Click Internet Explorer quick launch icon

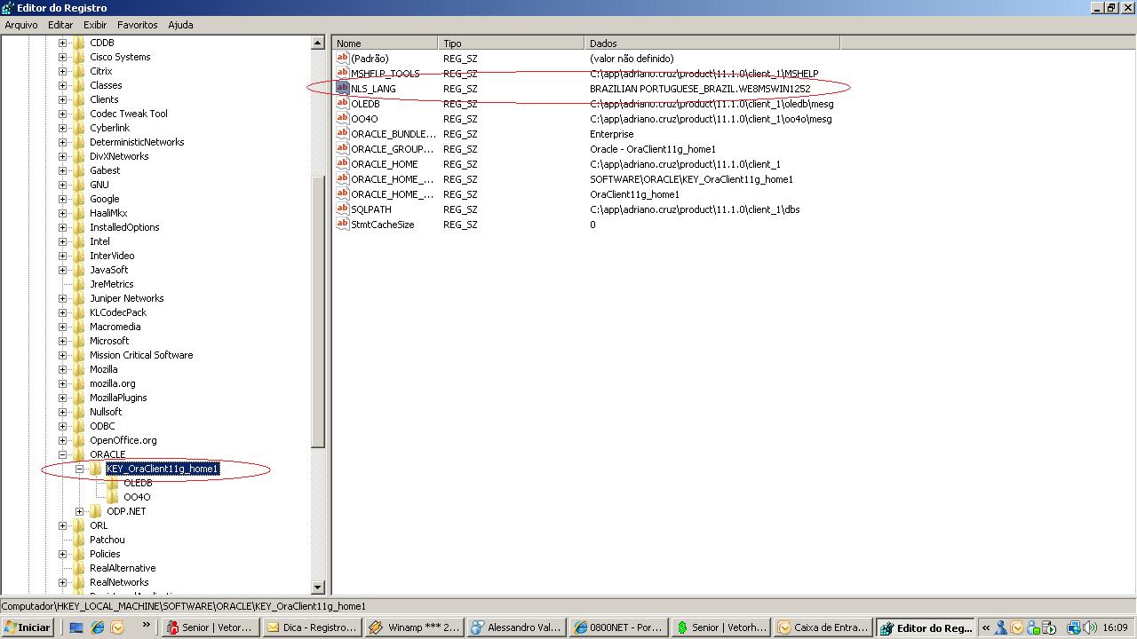coord(98,627)
